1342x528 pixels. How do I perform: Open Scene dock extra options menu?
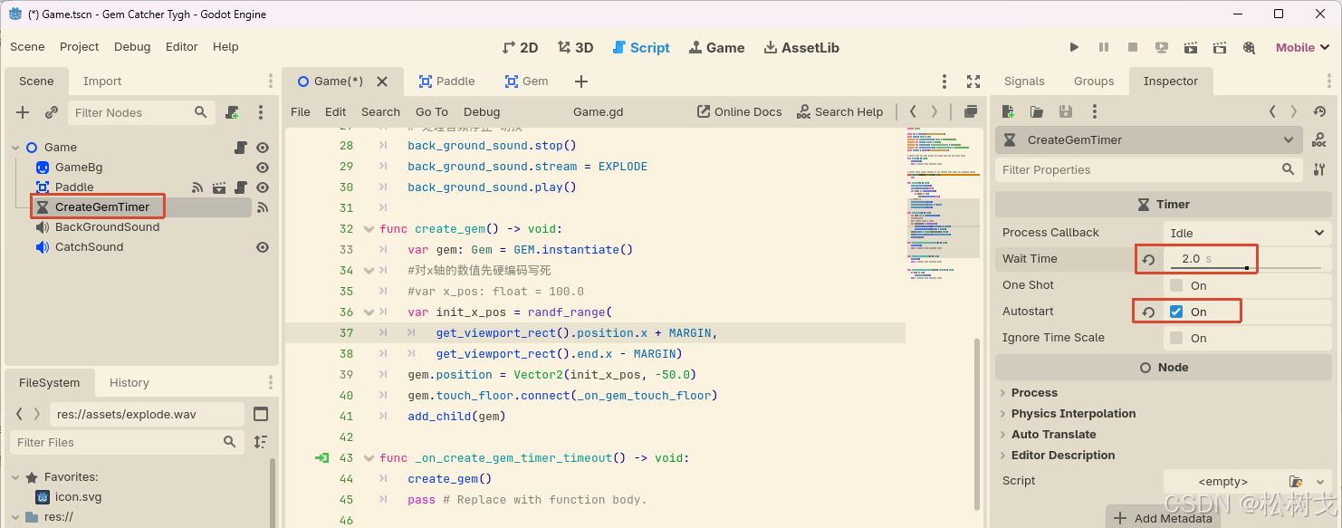point(261,112)
